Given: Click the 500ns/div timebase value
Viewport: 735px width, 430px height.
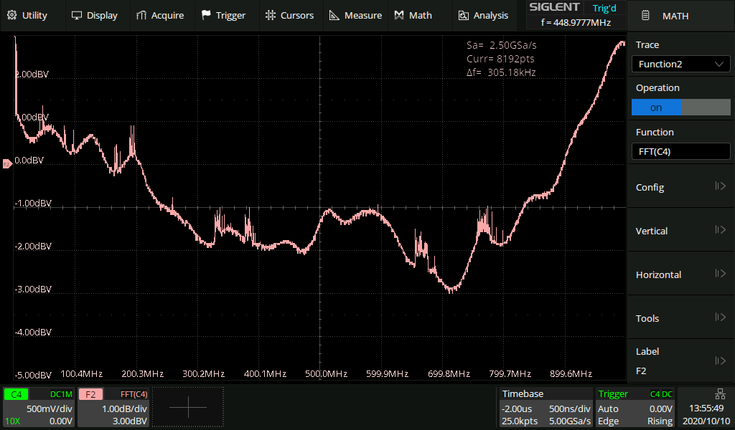Looking at the screenshot, I should pos(569,408).
